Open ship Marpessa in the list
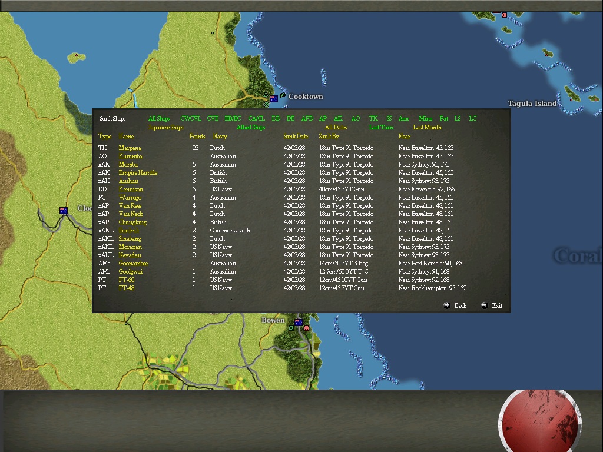Image resolution: width=603 pixels, height=452 pixels. (x=130, y=148)
